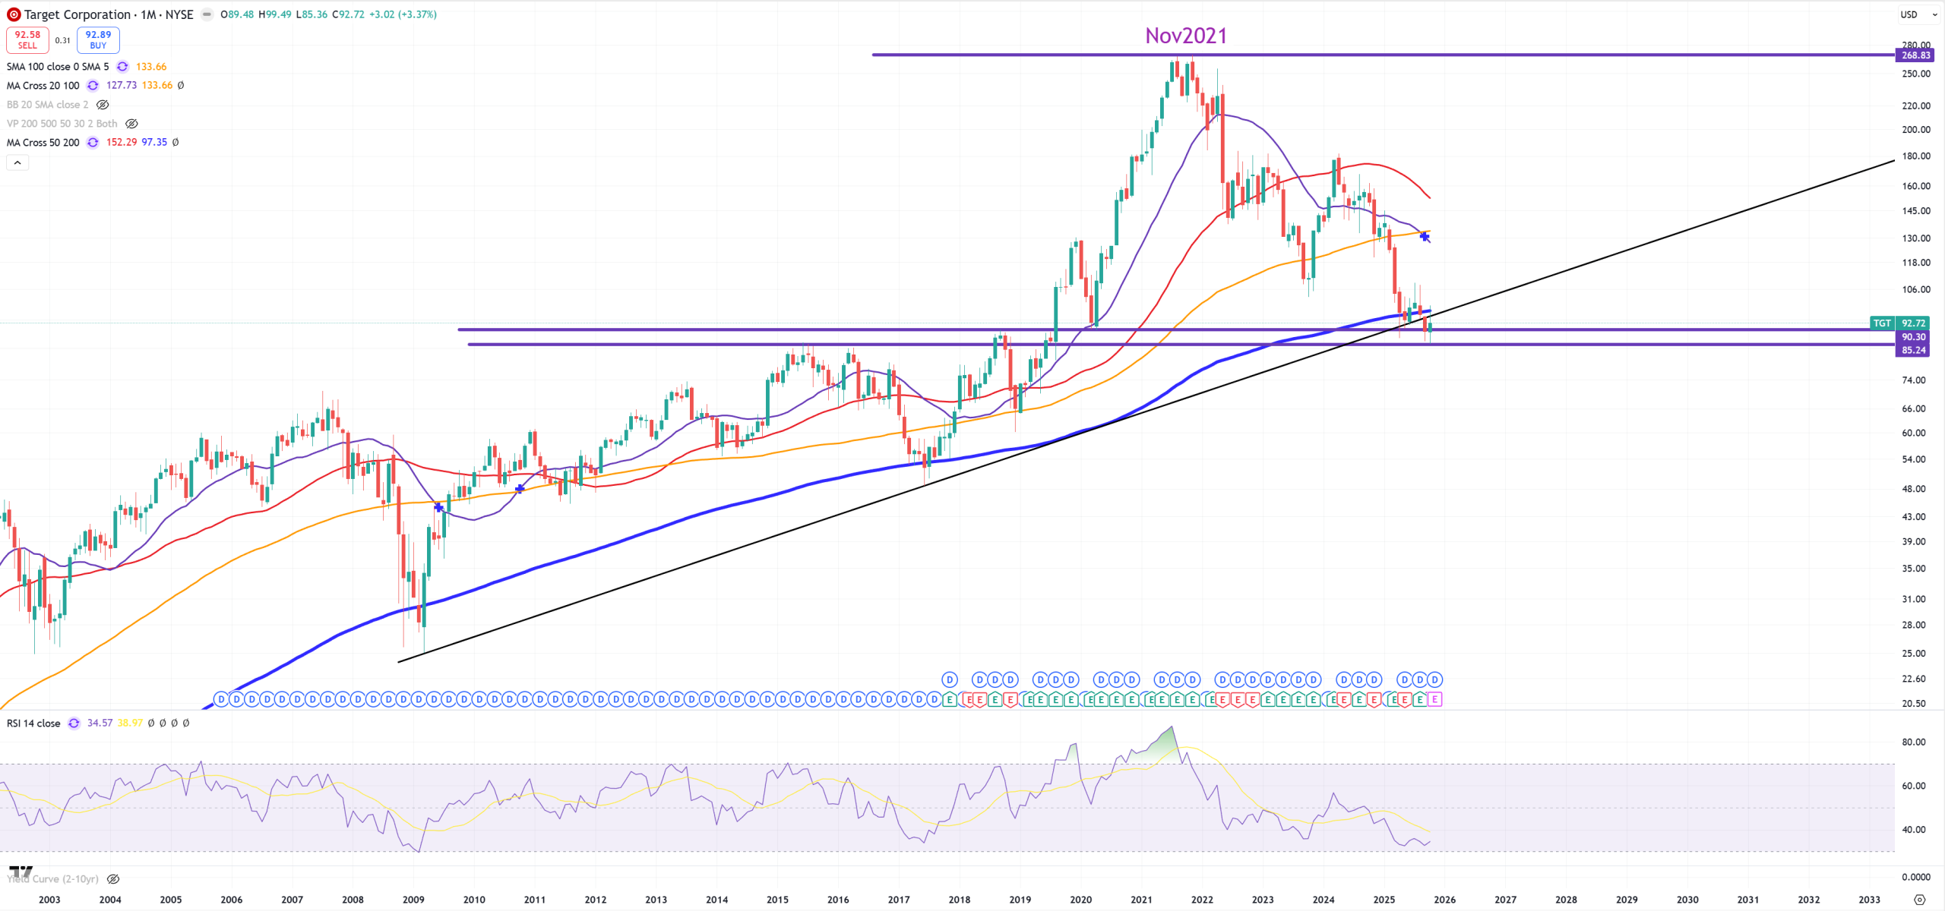Select the MA Cross 50 200 legend label
Viewport: 1945px width, 911px height.
(43, 143)
